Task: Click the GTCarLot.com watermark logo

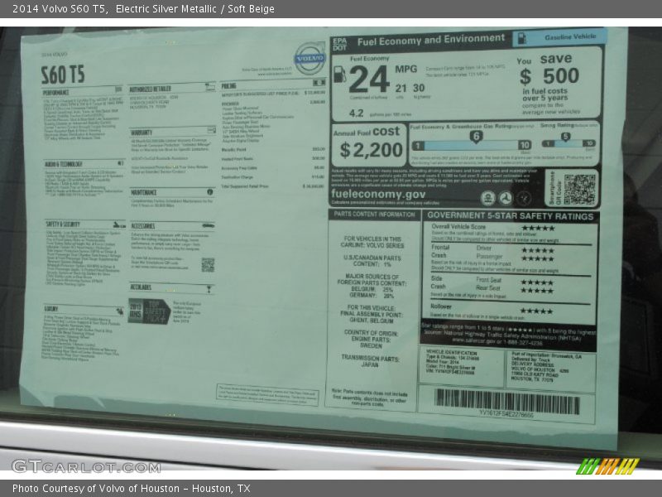Action: tap(85, 466)
